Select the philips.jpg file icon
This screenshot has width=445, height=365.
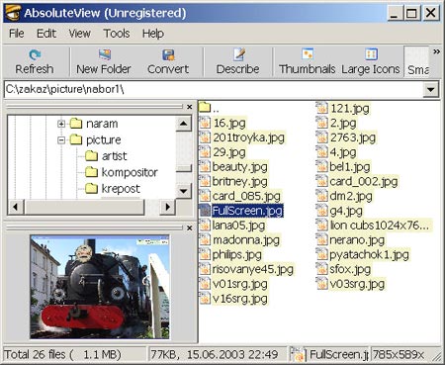pyautogui.click(x=205, y=254)
